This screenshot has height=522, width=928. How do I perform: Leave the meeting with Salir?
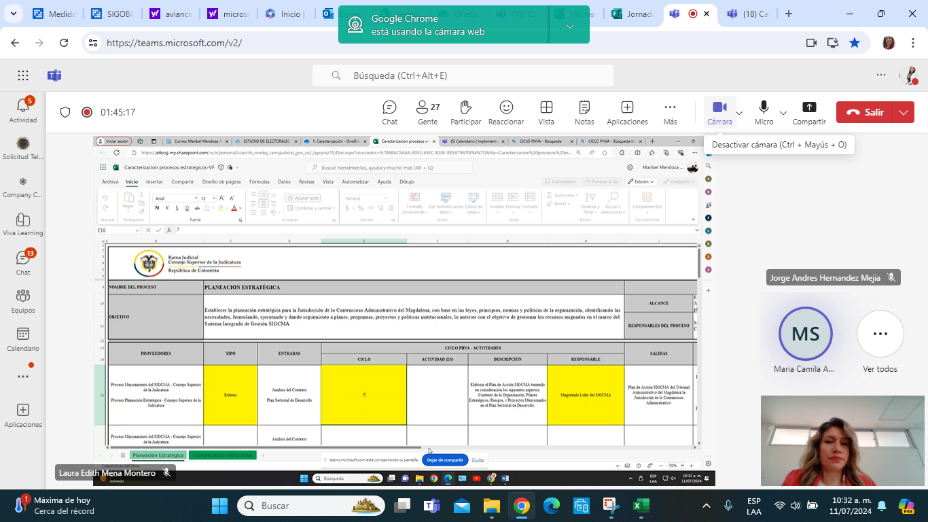(x=866, y=112)
